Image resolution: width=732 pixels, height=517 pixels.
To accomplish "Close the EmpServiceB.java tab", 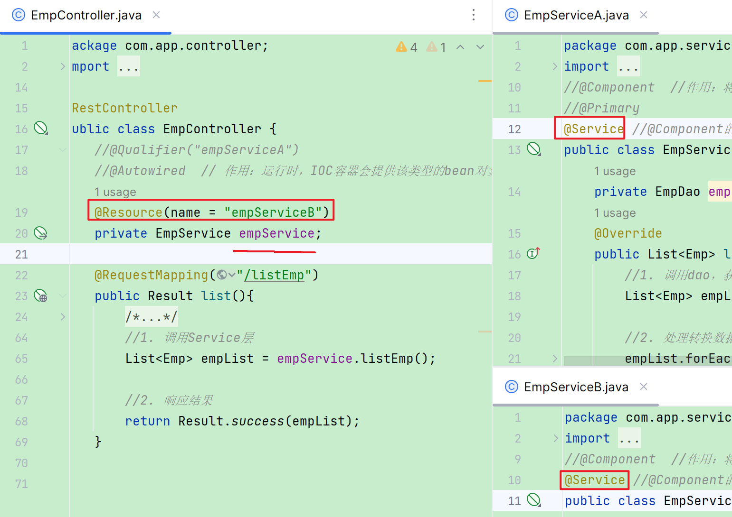I will tap(644, 387).
